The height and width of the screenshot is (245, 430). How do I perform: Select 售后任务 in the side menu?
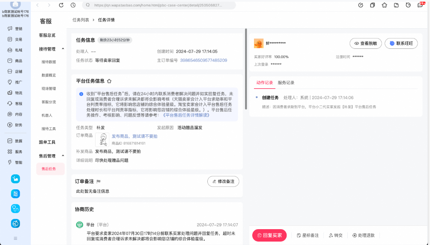click(x=51, y=169)
